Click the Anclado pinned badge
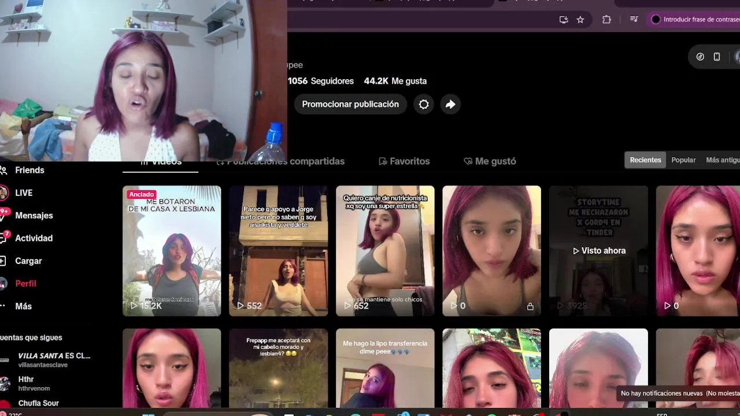This screenshot has height=416, width=740. tap(142, 194)
